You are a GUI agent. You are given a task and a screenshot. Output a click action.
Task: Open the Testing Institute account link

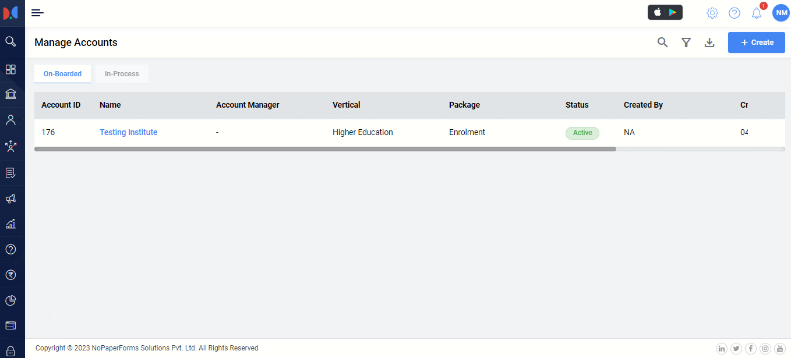coord(129,132)
